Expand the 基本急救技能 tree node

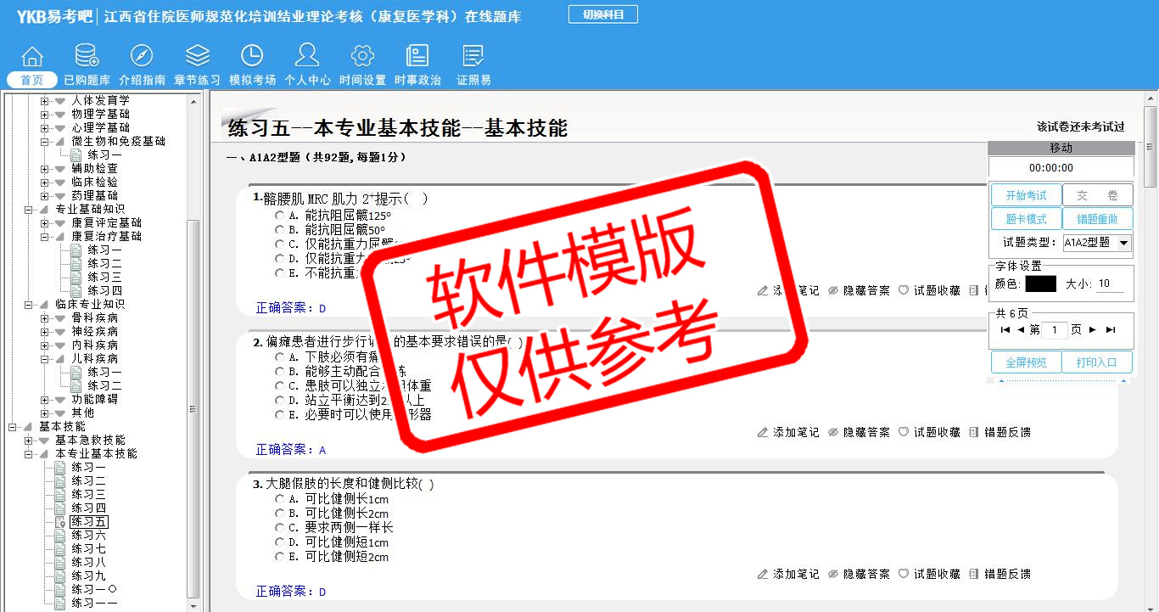(29, 441)
